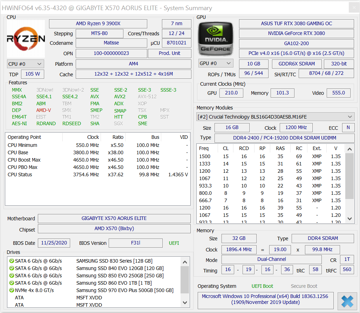Screen dimensions: 360x313
Task: Click the Ratio column header
Action: tap(113, 137)
